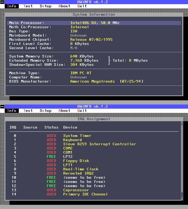Screen dimensions: 188x209
Task: Select the 'Rerouted IRQ2' device row
Action: click(94, 173)
